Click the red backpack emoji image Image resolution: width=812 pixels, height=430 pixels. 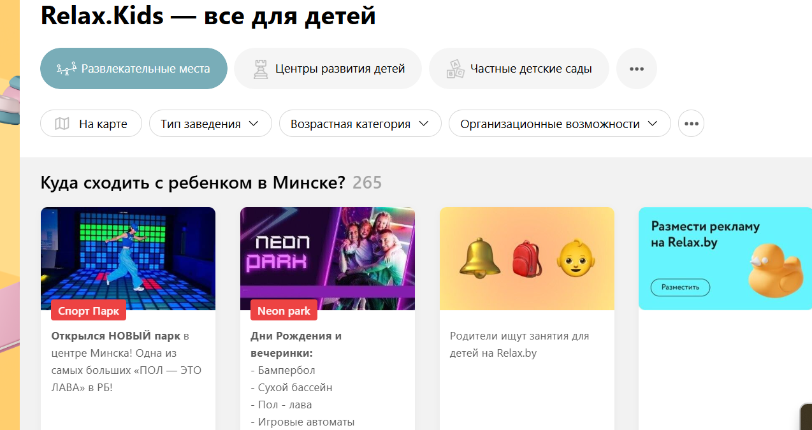pos(527,259)
